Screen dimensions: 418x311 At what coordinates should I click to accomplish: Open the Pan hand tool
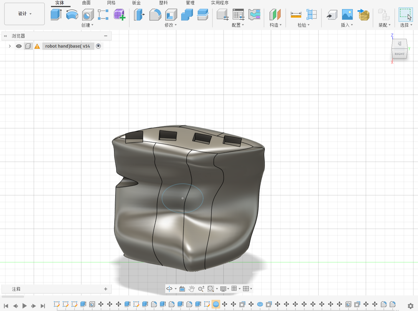[x=191, y=289]
